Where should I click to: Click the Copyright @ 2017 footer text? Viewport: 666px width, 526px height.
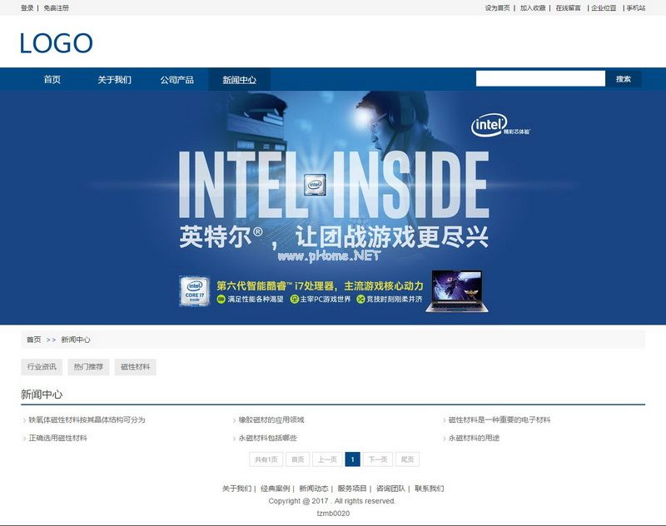[331, 501]
